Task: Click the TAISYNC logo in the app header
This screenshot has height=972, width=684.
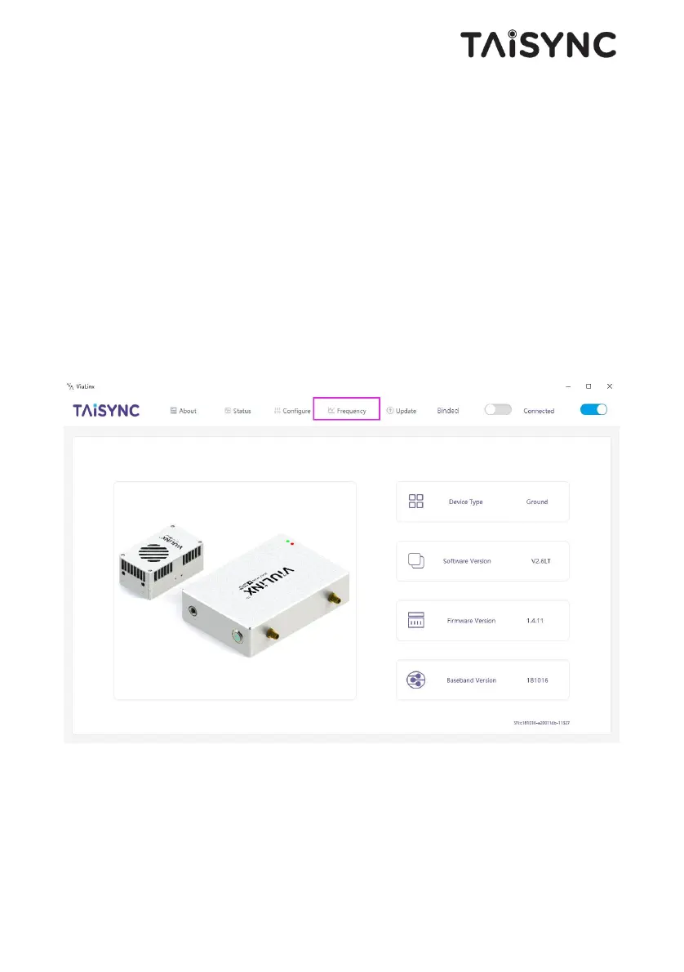Action: [x=107, y=410]
